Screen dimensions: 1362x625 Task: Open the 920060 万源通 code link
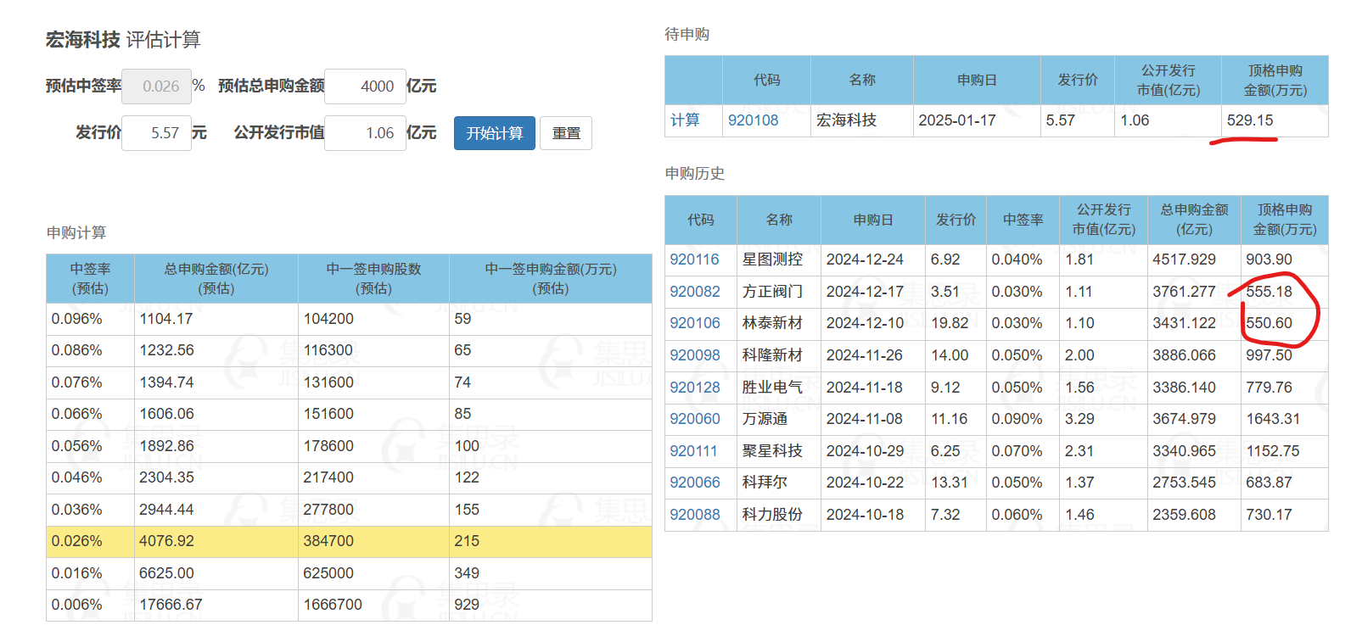point(694,419)
